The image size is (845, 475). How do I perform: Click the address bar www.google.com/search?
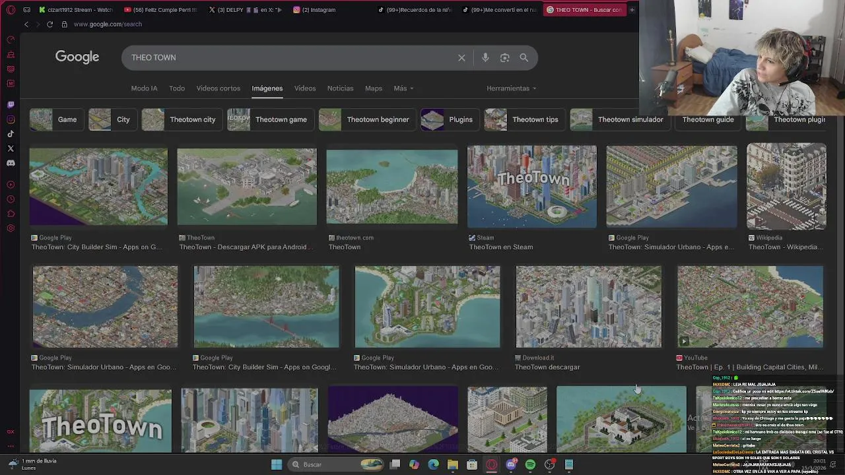[x=108, y=24]
